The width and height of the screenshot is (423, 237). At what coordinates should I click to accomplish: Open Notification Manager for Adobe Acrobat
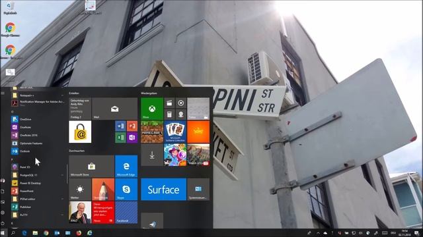click(x=38, y=103)
